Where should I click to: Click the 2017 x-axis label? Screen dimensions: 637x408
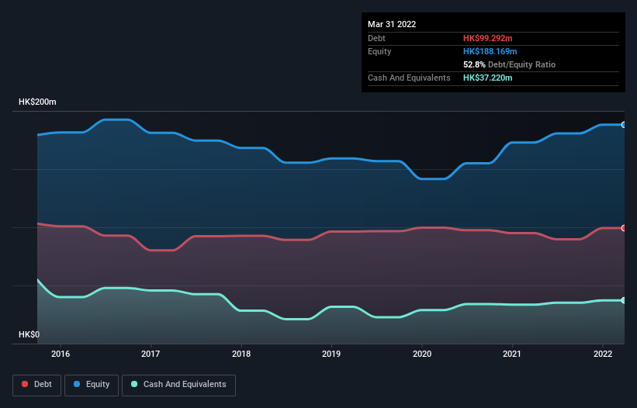[x=151, y=354]
